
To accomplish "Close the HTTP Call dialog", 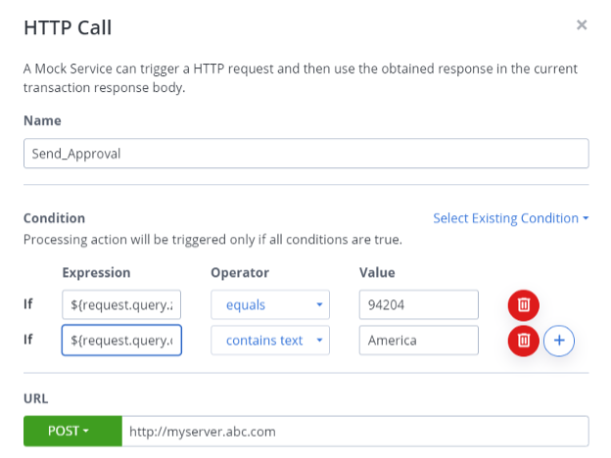I will [x=582, y=24].
